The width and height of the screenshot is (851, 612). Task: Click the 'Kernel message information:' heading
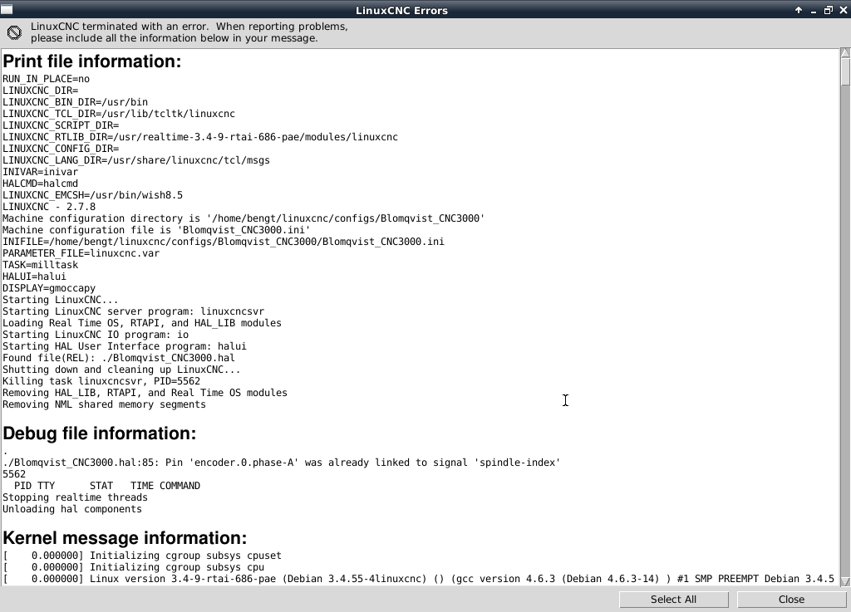(x=125, y=538)
